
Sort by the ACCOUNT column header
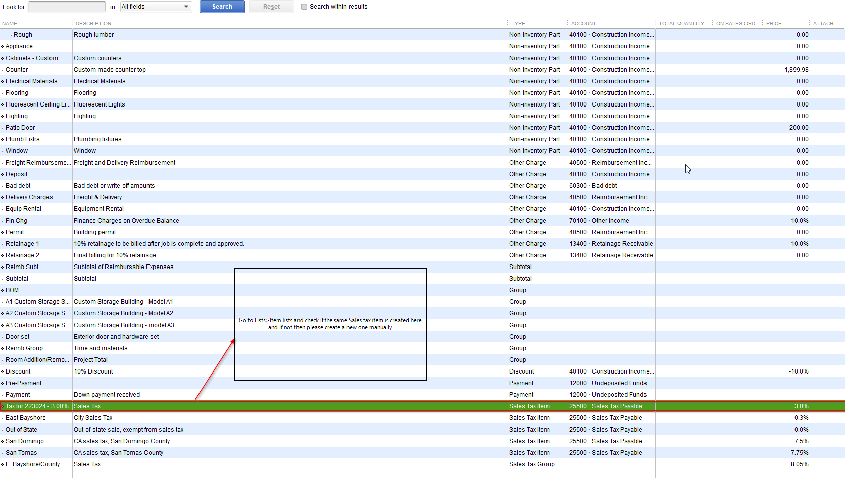pos(584,23)
